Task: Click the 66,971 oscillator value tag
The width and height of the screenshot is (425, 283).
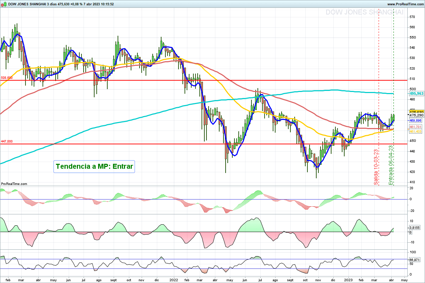Action: (x=415, y=260)
